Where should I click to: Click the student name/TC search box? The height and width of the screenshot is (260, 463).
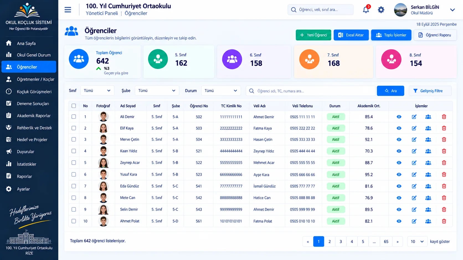pos(310,91)
